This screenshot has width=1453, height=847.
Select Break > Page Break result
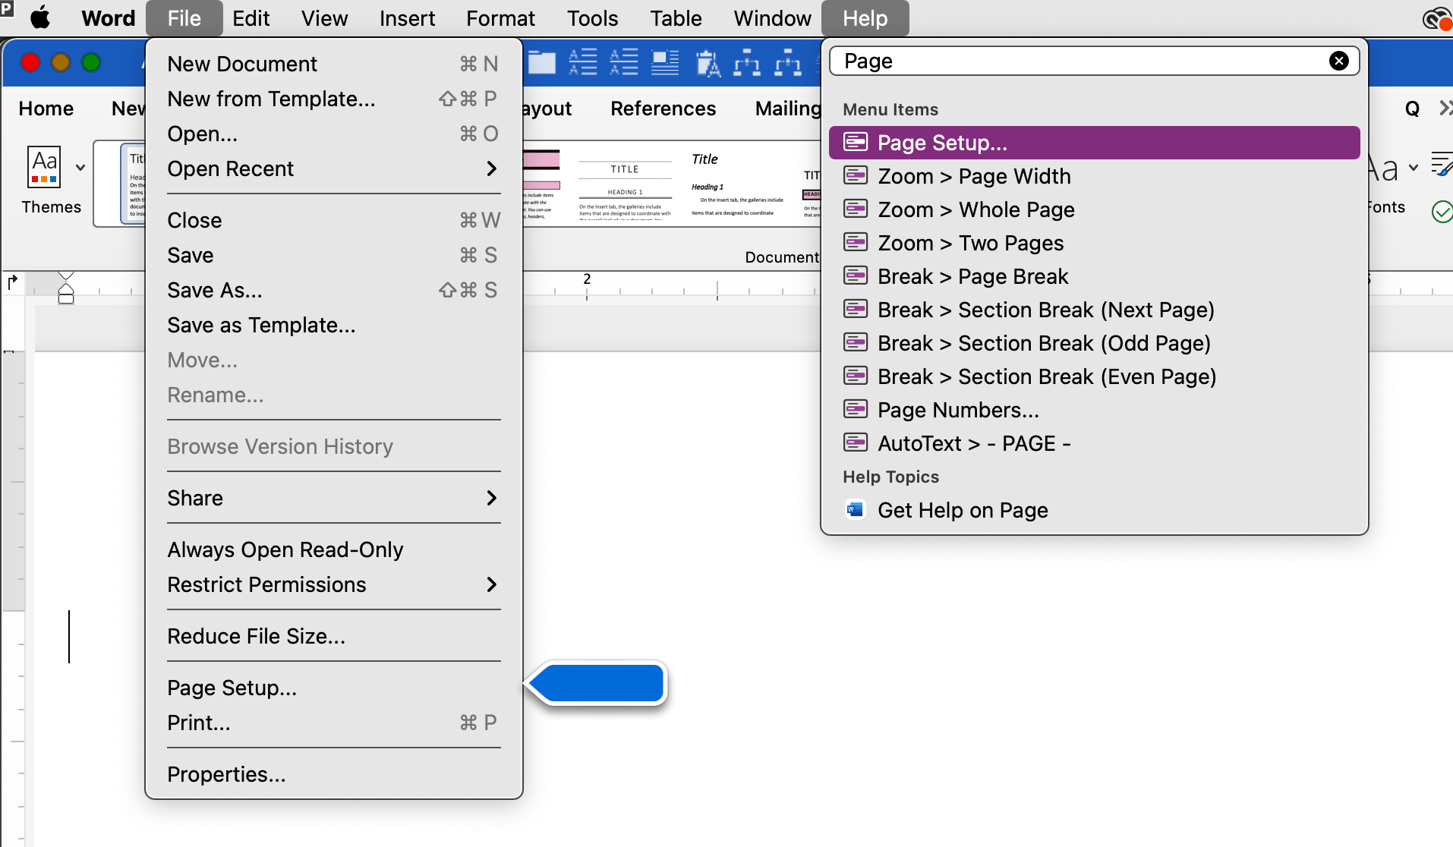pyautogui.click(x=1094, y=276)
